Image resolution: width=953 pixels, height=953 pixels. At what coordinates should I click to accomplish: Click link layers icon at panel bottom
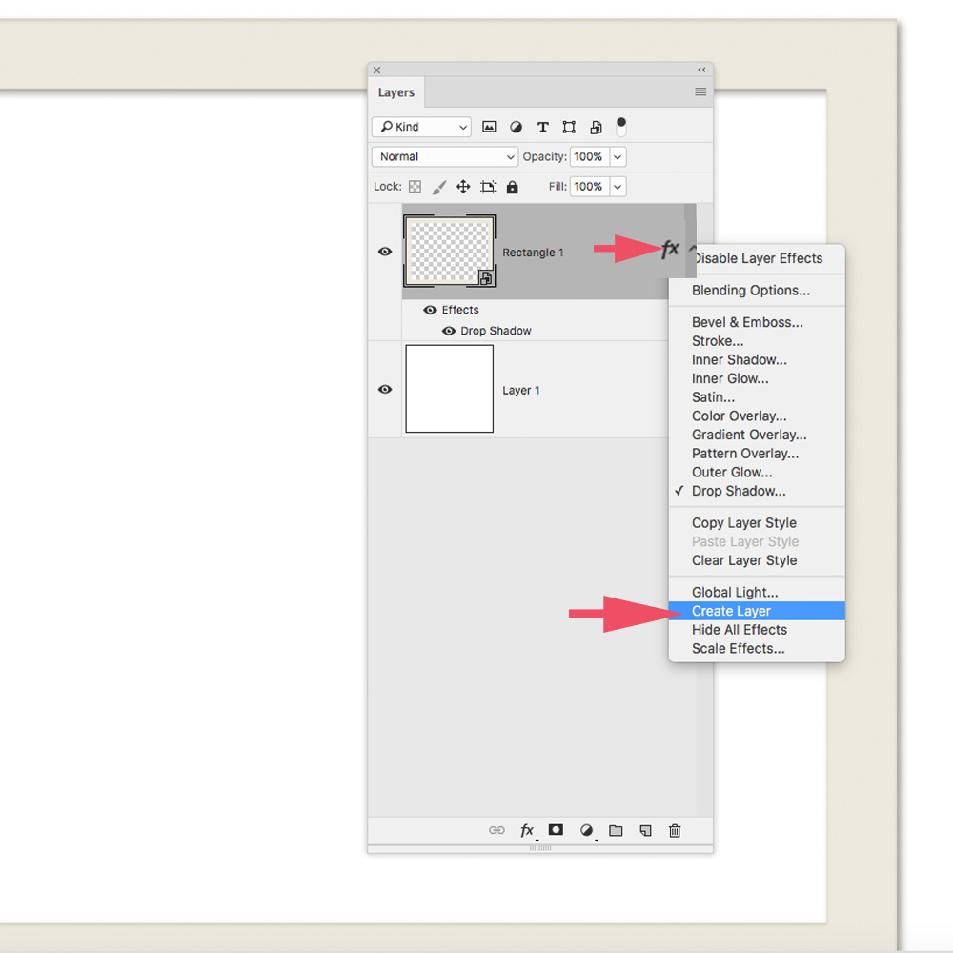[497, 830]
